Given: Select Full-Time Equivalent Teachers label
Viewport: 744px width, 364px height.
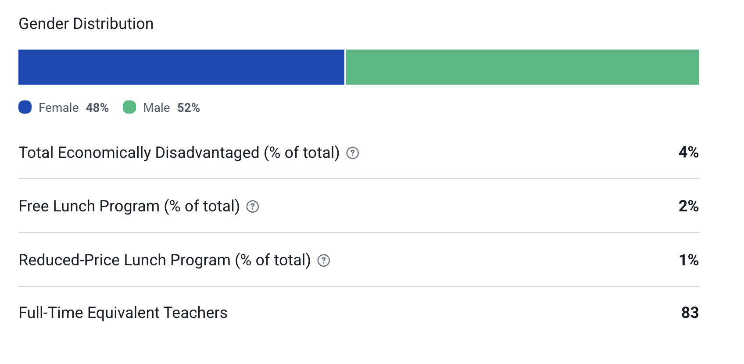Looking at the screenshot, I should (123, 313).
